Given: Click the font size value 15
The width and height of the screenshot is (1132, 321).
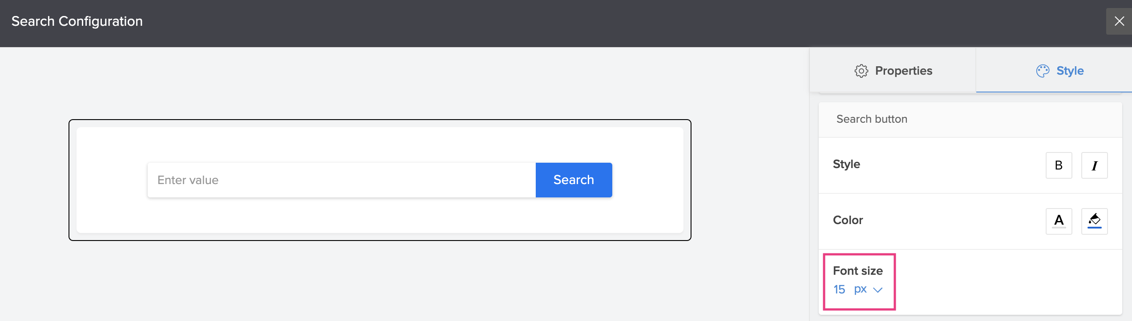Looking at the screenshot, I should [x=839, y=289].
